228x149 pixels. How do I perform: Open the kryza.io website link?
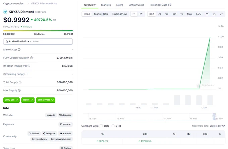pyautogui.click(x=51, y=115)
